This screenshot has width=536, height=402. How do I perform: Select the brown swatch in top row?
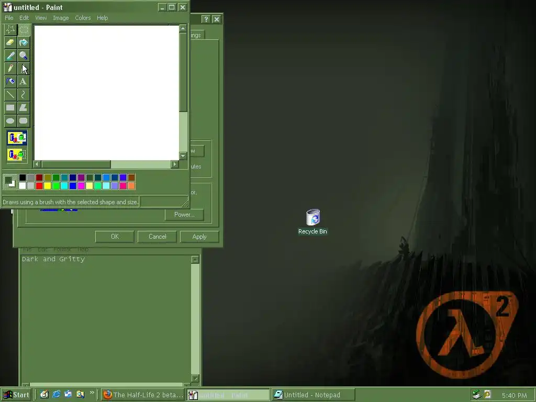pyautogui.click(x=131, y=177)
